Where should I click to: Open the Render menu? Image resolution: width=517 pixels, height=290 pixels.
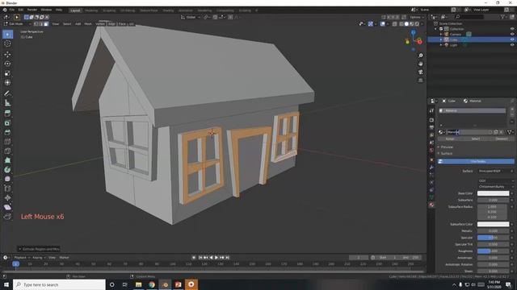click(x=32, y=10)
